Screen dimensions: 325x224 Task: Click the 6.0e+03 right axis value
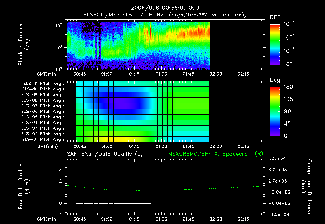(278, 170)
